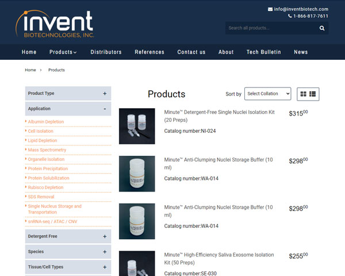Click in the search all products field
The height and width of the screenshot is (276, 345).
(x=270, y=28)
